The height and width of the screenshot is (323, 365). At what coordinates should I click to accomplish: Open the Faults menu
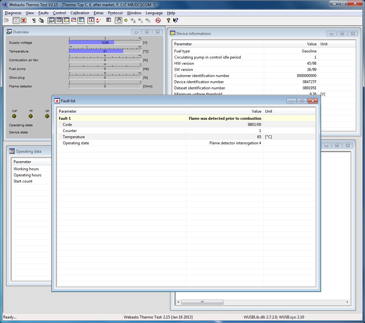click(43, 13)
